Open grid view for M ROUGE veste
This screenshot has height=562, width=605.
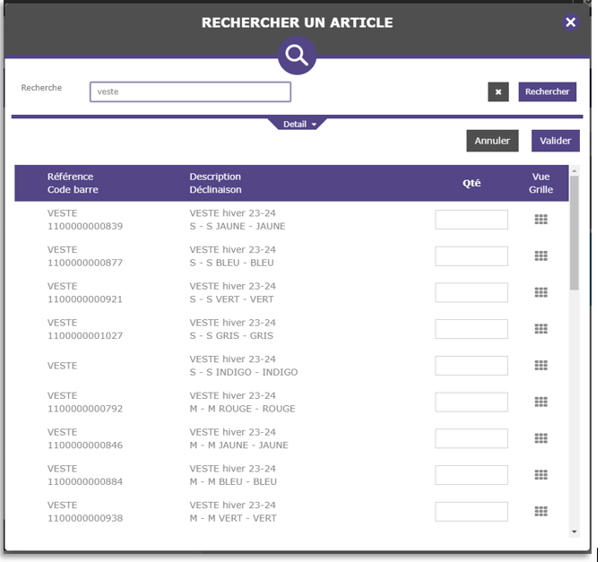pos(541,402)
